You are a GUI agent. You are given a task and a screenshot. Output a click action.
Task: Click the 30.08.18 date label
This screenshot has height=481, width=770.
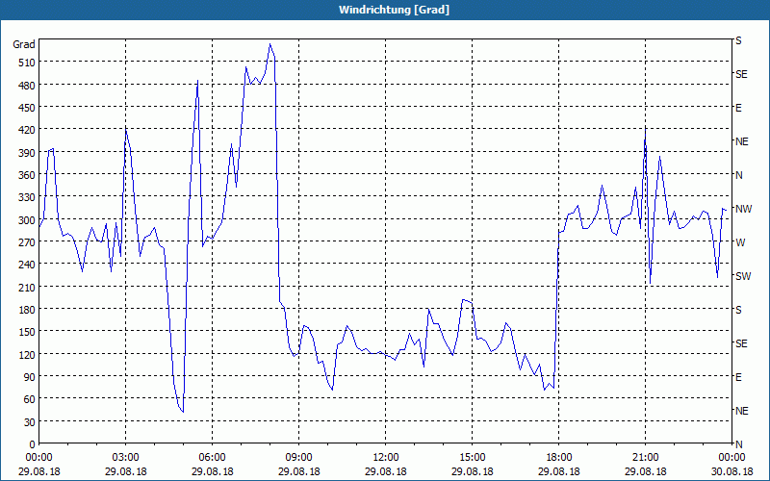click(x=731, y=471)
